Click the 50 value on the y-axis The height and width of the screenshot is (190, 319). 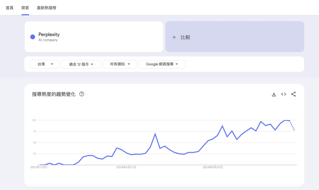pos(34,142)
